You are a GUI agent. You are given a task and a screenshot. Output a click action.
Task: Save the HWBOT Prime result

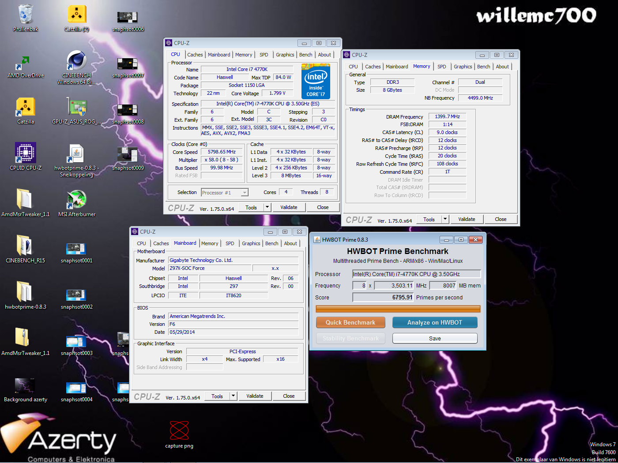point(435,338)
